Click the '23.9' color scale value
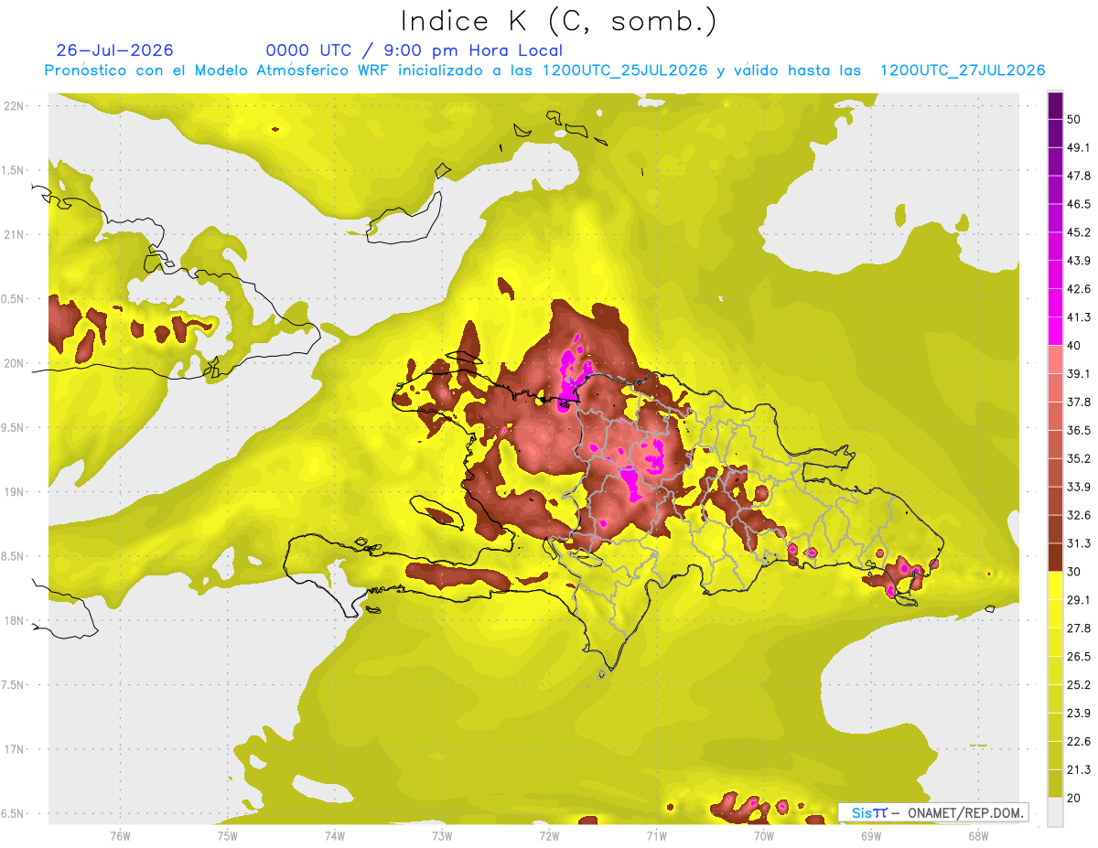Screen dimensions: 1098x848 1079,713
